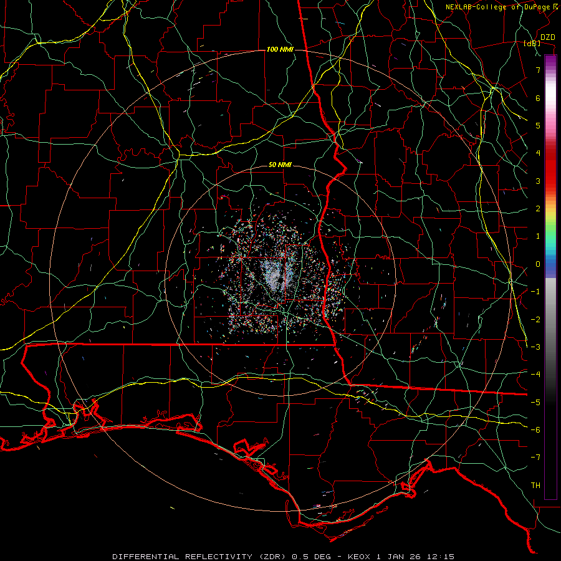Screen dimensions: 561x561
Task: Click the radar center clutter echo
Action: tap(277, 276)
